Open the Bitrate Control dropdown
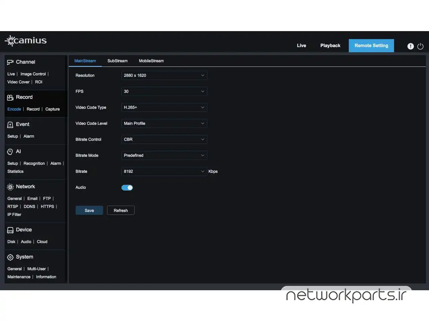The width and height of the screenshot is (429, 321). [164, 139]
